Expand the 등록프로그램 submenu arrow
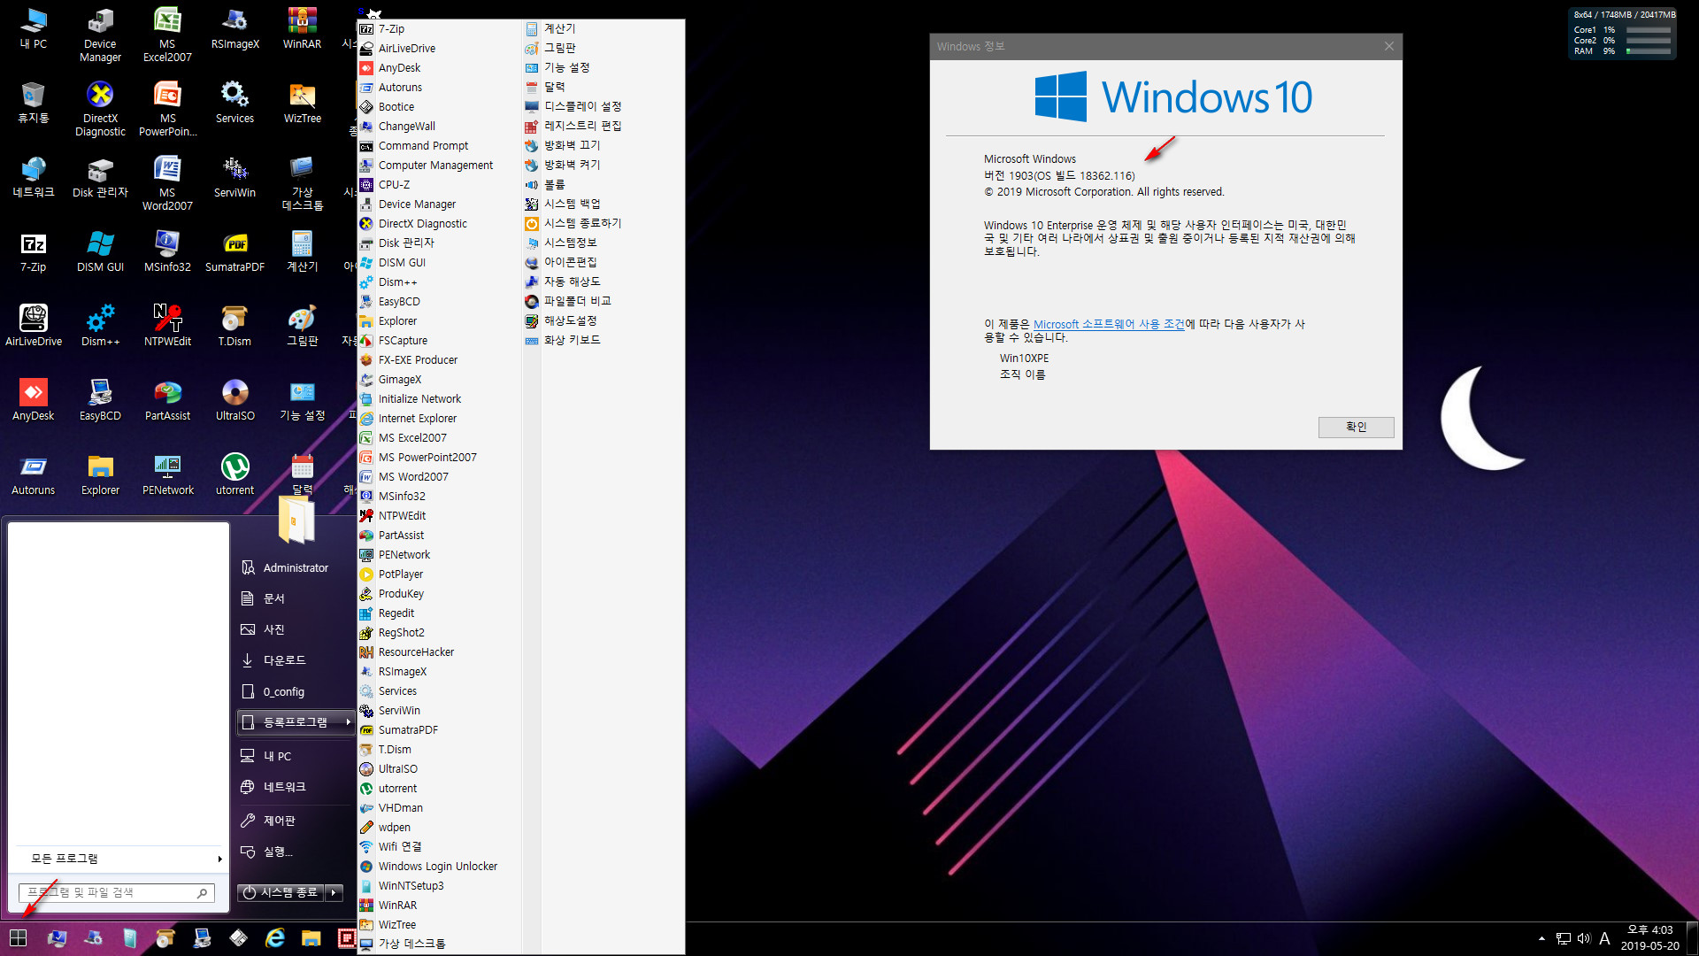The height and width of the screenshot is (956, 1699). (x=349, y=722)
